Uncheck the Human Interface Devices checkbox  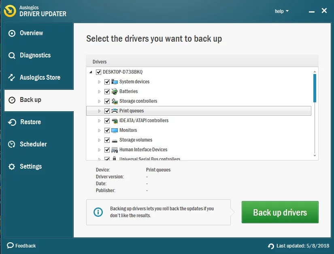point(107,150)
